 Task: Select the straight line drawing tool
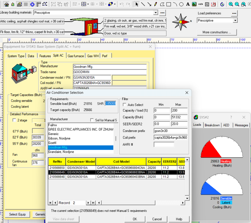coord(143,4)
